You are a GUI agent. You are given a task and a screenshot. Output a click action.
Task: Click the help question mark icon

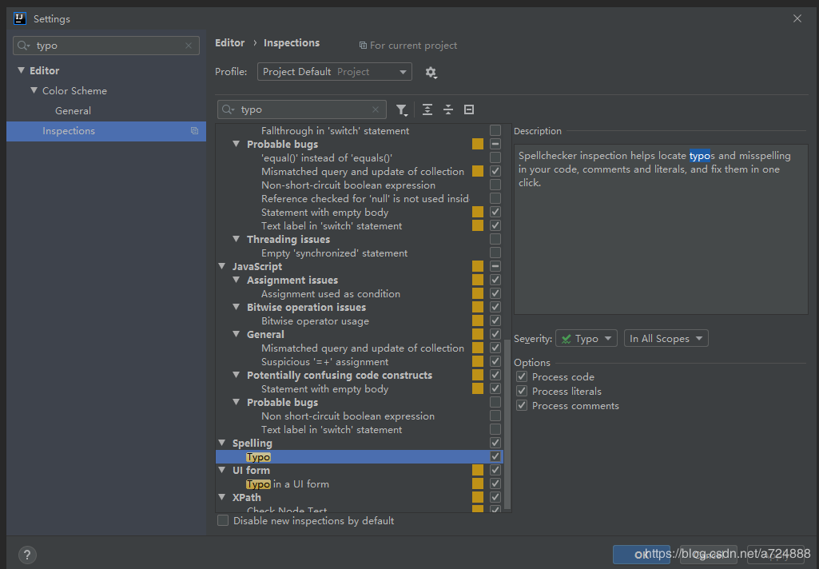coord(27,555)
